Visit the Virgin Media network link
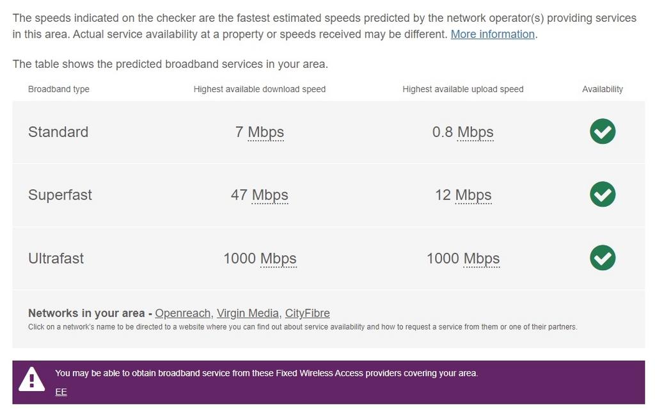Viewport: 655px width, 416px height. (248, 313)
